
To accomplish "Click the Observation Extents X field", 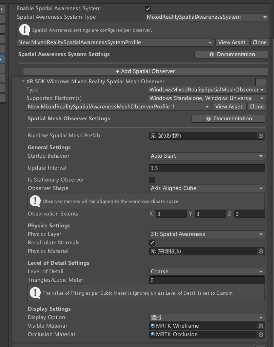I will (x=171, y=214).
